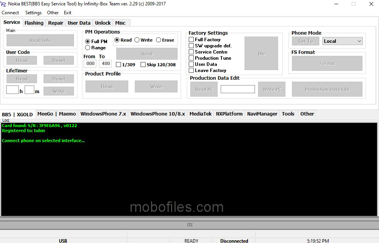The width and height of the screenshot is (379, 243).
Task: Click the User Code Reset button
Action: (59, 60)
